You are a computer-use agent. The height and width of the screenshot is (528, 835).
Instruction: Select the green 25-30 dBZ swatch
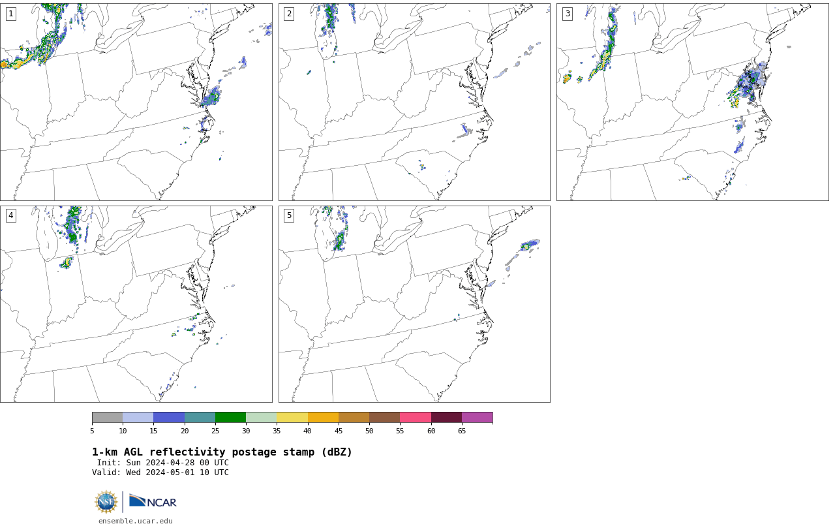230,418
